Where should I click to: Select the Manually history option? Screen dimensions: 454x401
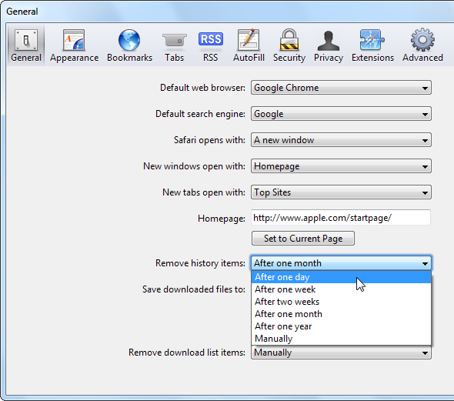click(341, 339)
